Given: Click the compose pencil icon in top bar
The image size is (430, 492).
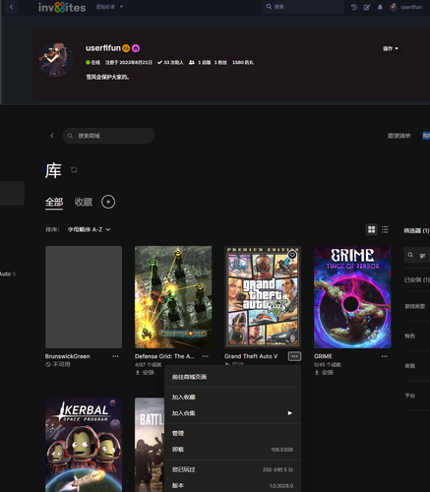Looking at the screenshot, I should [x=367, y=7].
